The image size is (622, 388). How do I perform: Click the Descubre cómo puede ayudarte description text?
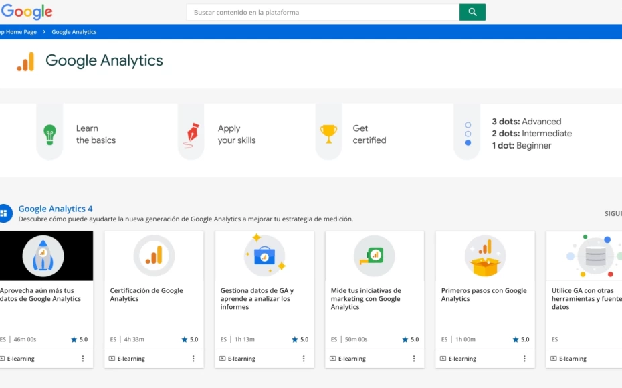coord(186,219)
